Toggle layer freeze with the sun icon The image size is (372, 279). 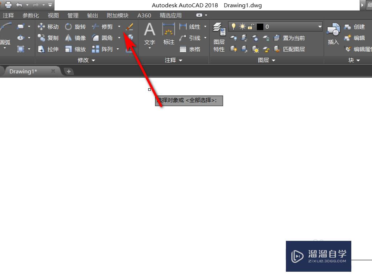pos(241,26)
